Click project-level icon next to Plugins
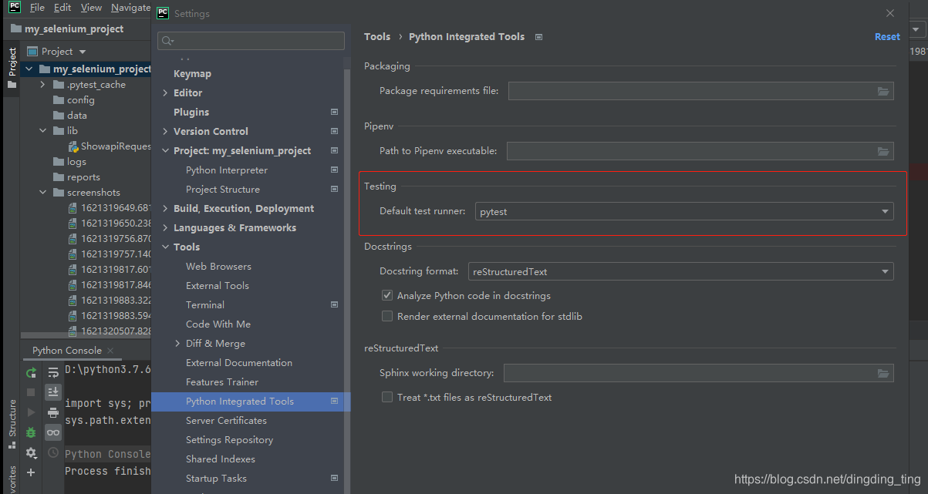Viewport: 928px width, 494px height. (334, 112)
